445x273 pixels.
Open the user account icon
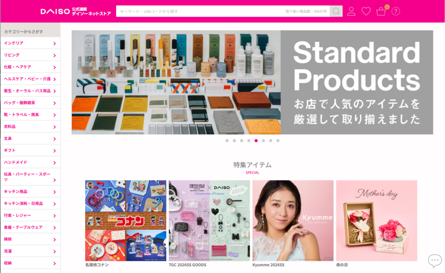pos(351,11)
